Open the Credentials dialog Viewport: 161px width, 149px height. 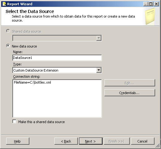(130, 93)
